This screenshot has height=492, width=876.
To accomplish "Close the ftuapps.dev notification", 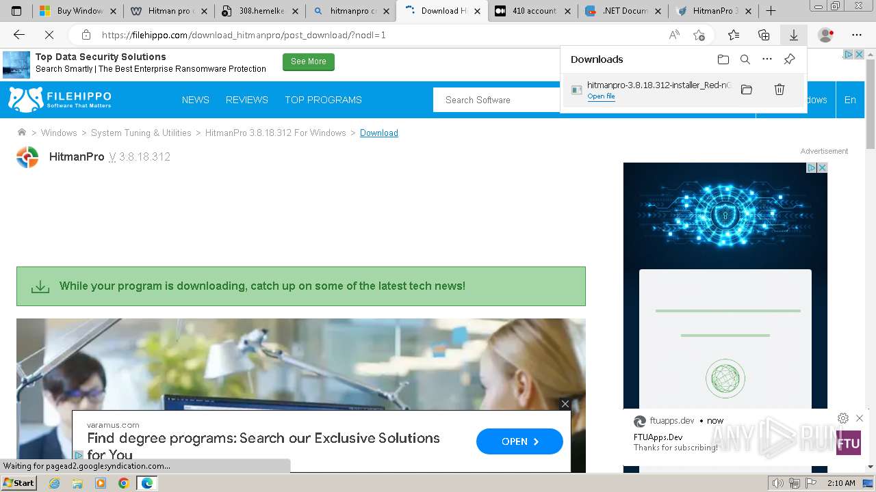I will (x=860, y=418).
